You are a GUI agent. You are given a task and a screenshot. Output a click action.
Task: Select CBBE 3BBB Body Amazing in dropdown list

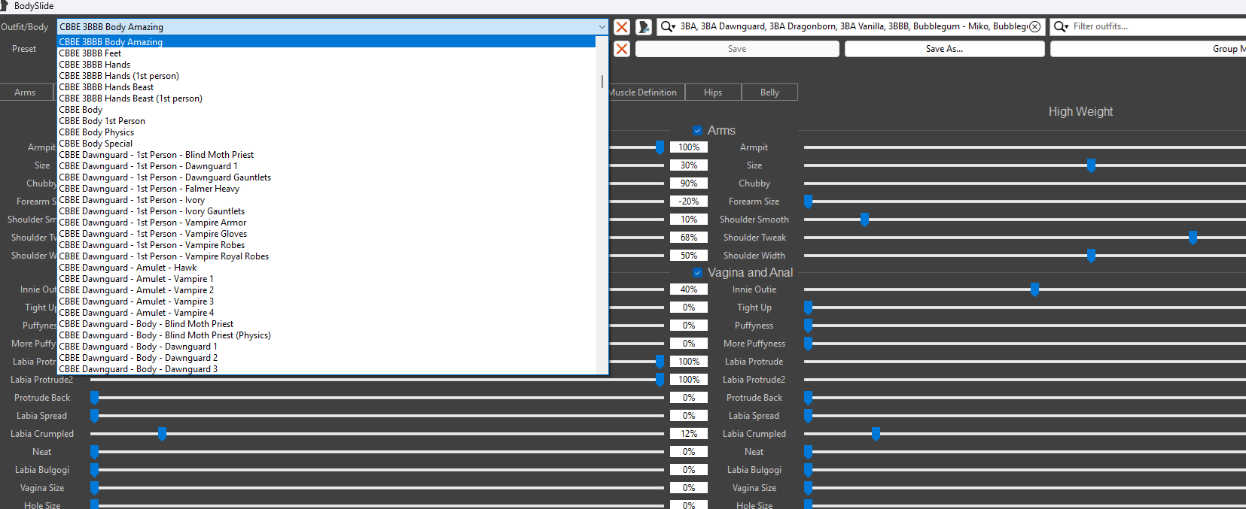[327, 42]
